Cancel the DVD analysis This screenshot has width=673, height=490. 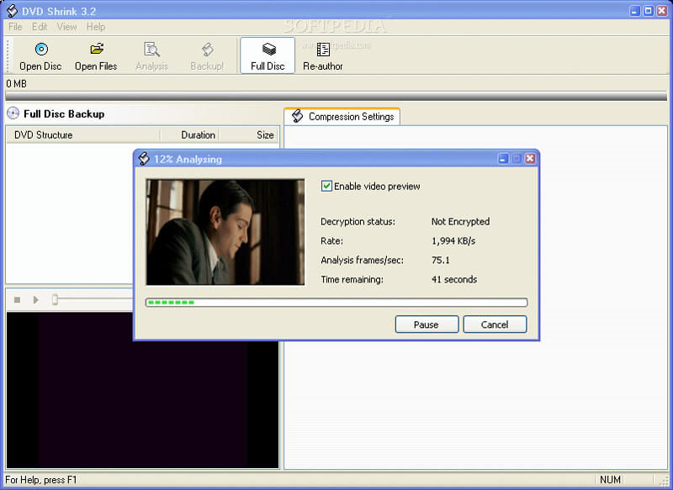click(495, 324)
